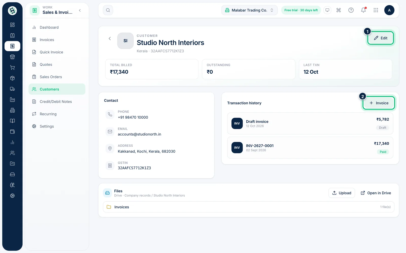Screen dimensions: 406x253
Task: Open the Malabar Trading Co. company switcher
Action: [x=249, y=10]
